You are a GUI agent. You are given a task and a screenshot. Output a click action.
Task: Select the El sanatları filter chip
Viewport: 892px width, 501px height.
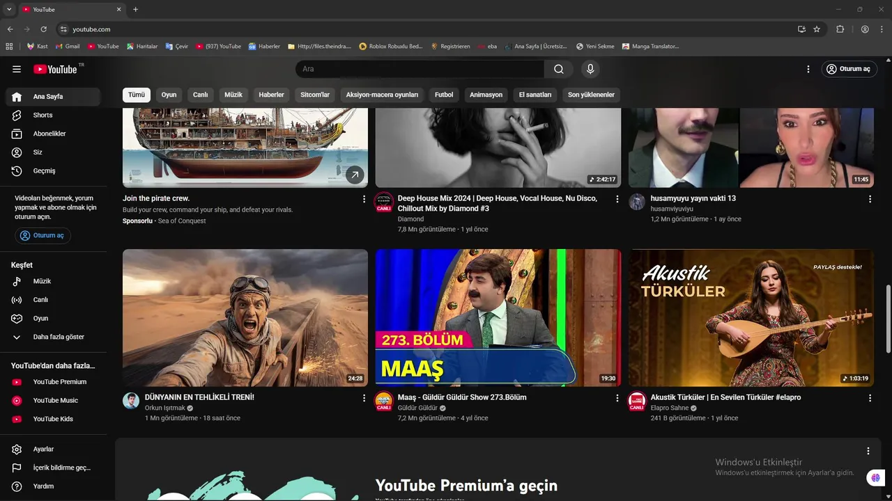(x=535, y=95)
